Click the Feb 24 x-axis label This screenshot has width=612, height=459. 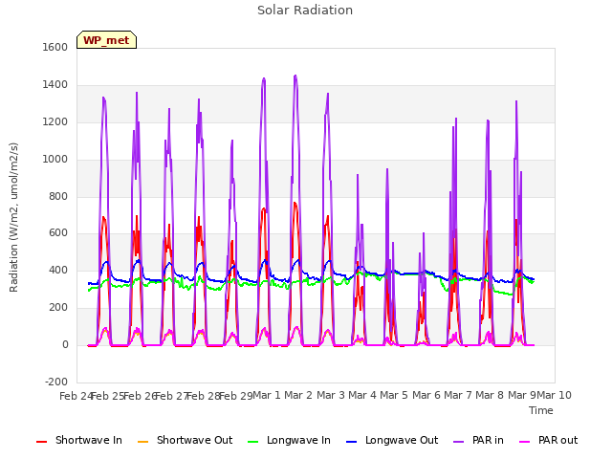[x=76, y=396]
